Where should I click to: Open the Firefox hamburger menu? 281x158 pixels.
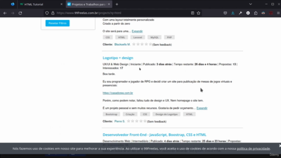click(x=278, y=13)
